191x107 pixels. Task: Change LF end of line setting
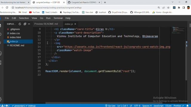[x=131, y=106]
